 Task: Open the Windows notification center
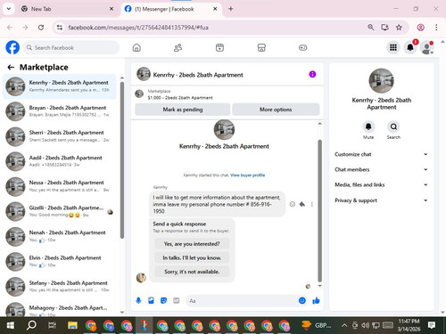[x=432, y=325]
